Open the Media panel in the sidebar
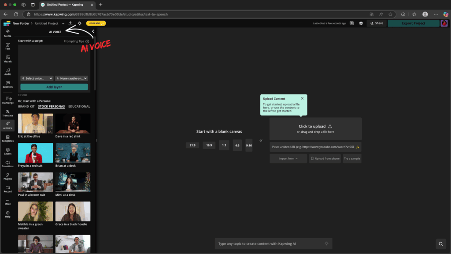451x254 pixels. [x=7, y=34]
